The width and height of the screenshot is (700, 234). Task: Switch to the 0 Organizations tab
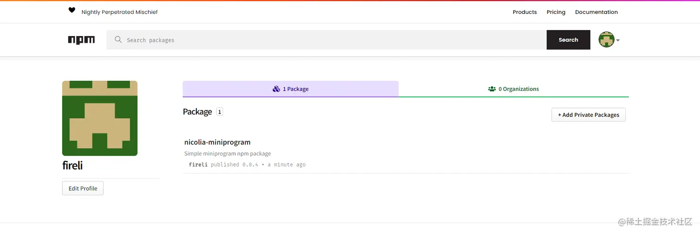pos(513,89)
